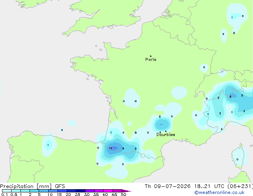253x196 pixels.
Task: Click the '35' legend scale label
Action: (x=96, y=194)
